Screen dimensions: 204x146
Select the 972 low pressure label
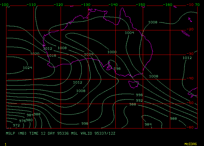pyautogui.click(x=16, y=125)
